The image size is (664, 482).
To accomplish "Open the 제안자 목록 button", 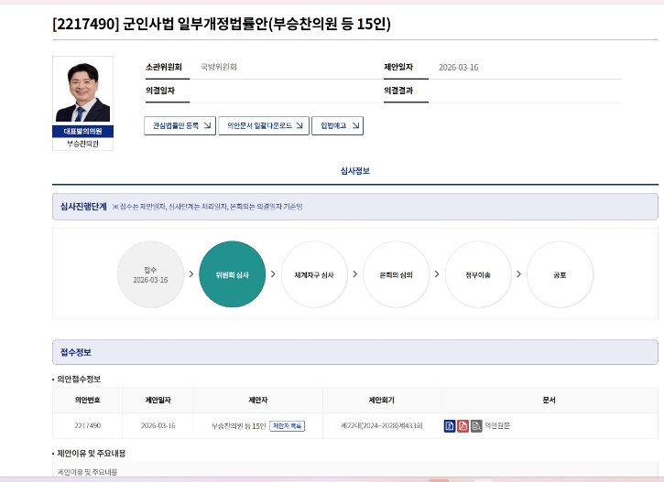I will pyautogui.click(x=287, y=426).
